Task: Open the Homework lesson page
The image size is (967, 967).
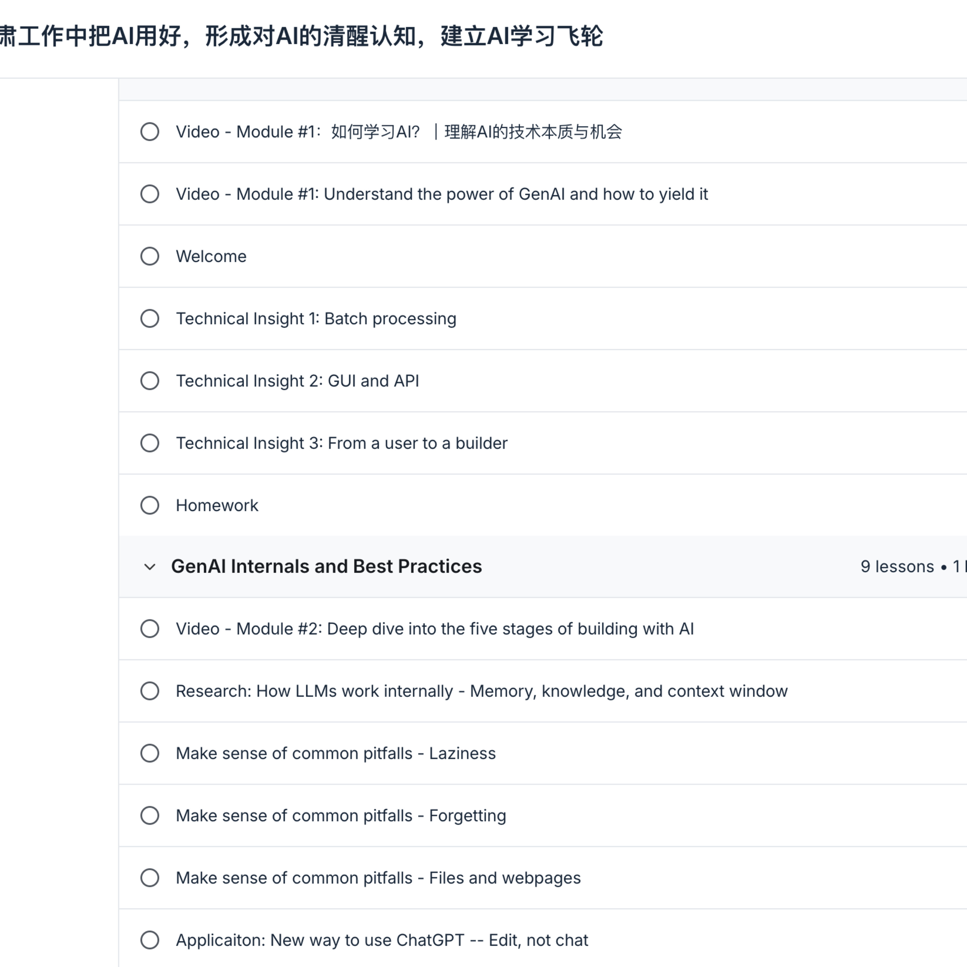Action: 217,505
